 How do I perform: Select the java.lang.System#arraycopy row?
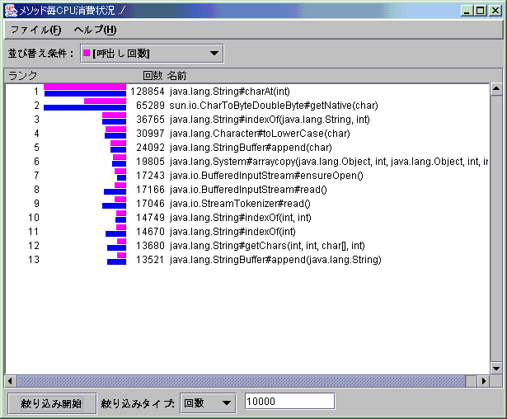(247, 162)
